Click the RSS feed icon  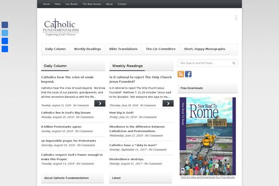click(x=180, y=74)
